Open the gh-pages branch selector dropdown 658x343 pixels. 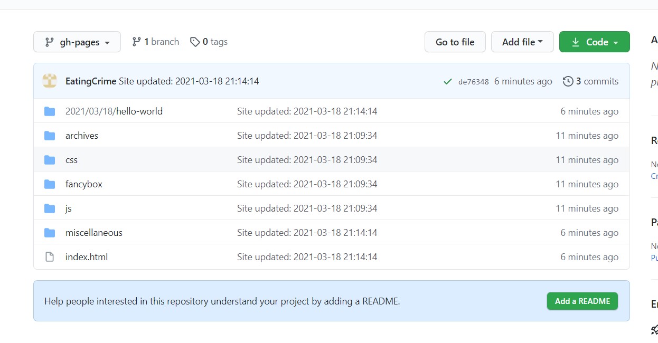[77, 42]
